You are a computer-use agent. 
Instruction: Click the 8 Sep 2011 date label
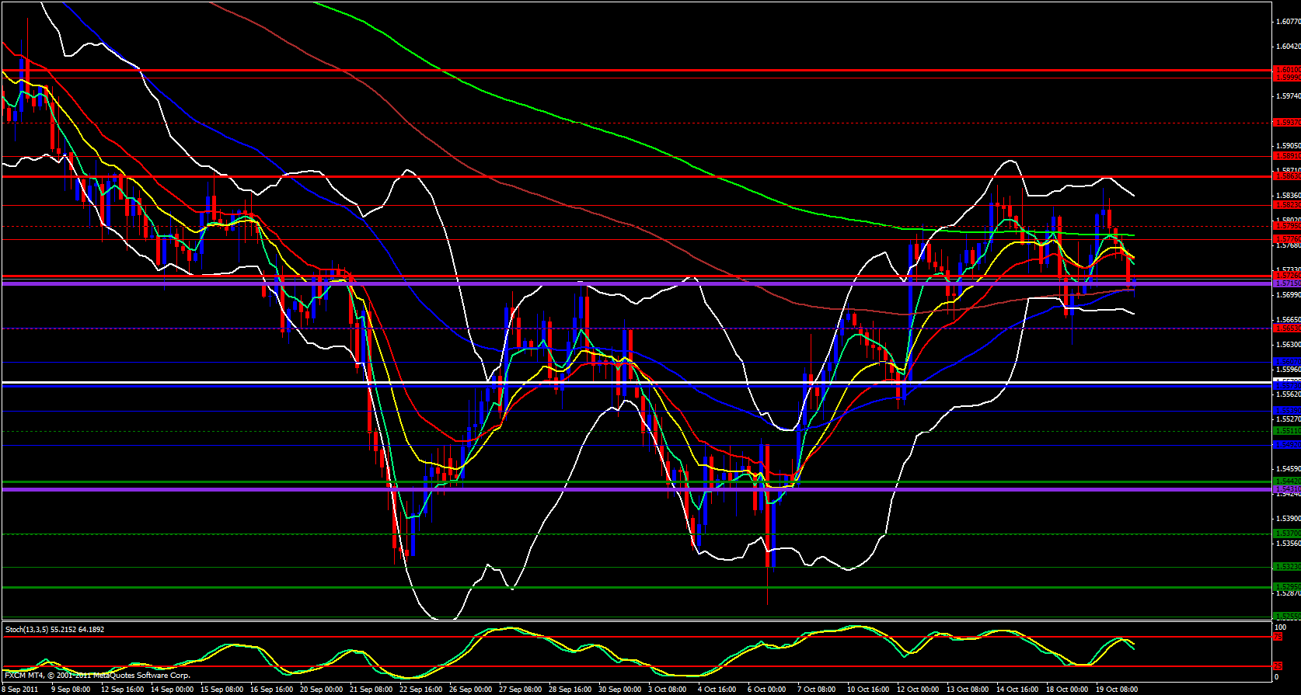click(x=20, y=690)
